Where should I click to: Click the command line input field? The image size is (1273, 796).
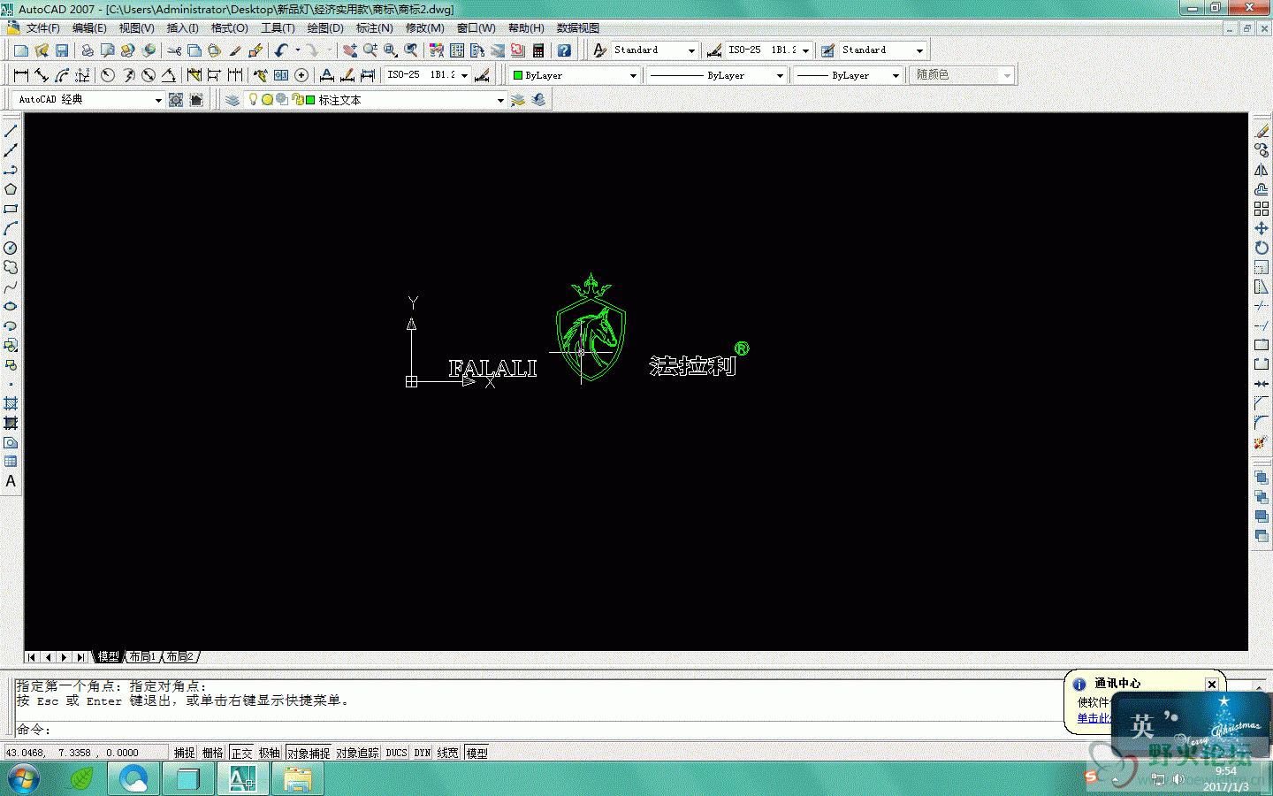(539, 730)
